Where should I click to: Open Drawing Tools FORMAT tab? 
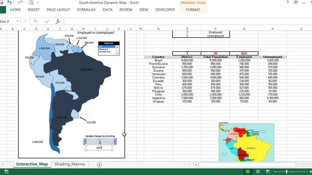point(193,10)
